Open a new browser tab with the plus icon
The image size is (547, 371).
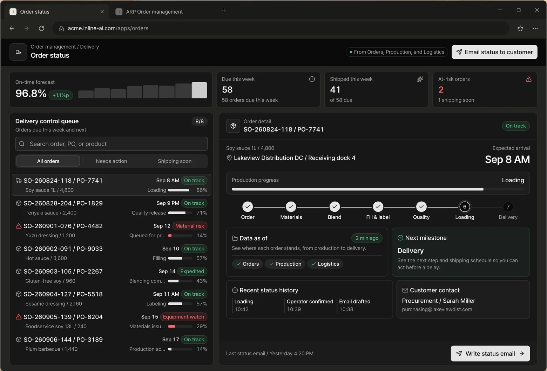(224, 10)
